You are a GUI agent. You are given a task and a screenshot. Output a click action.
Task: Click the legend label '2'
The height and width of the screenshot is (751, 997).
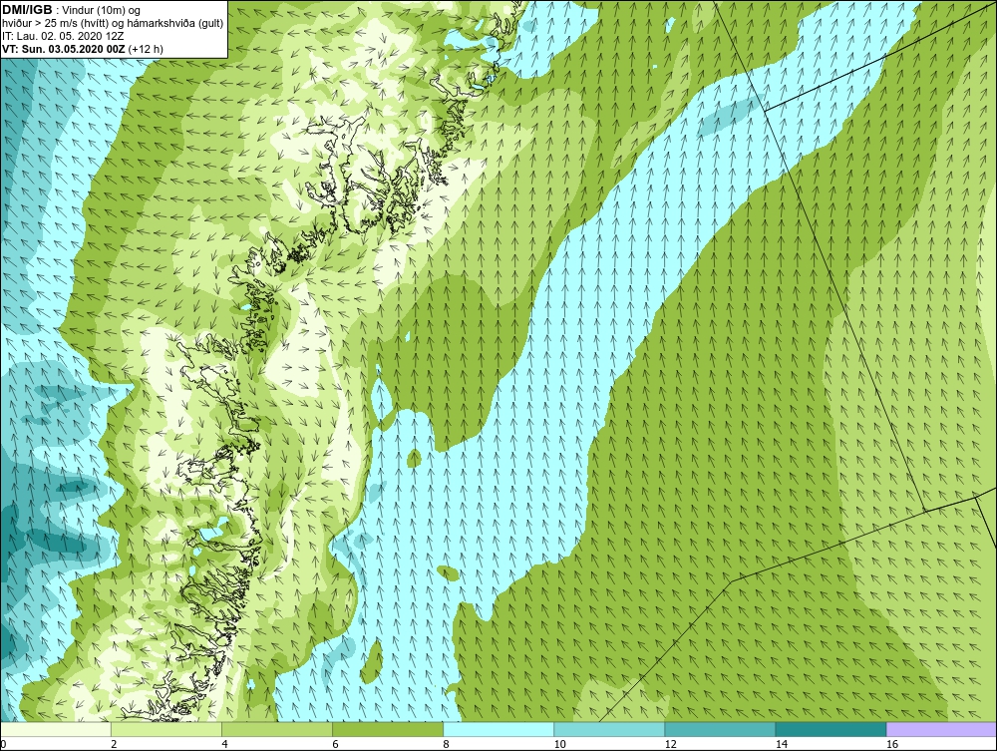coord(114,744)
